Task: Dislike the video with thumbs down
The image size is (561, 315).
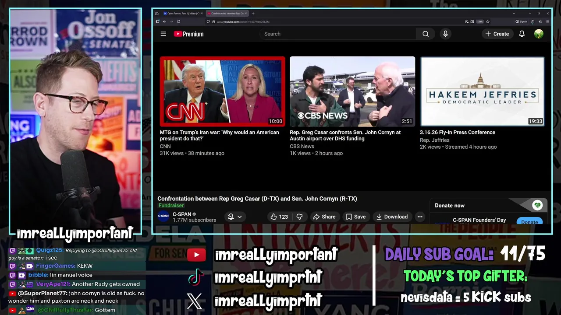Action: [x=299, y=217]
